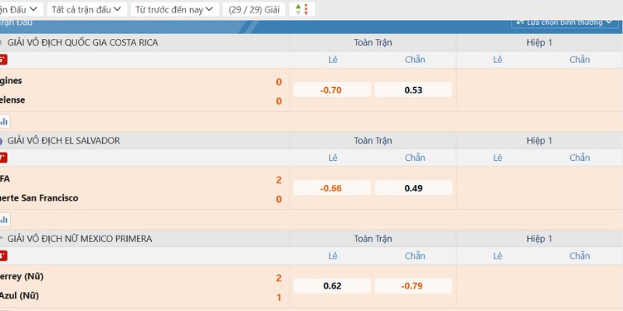The width and height of the screenshot is (623, 311).
Task: Click live minute badge under Costa Rica league
Action: pyautogui.click(x=3, y=60)
